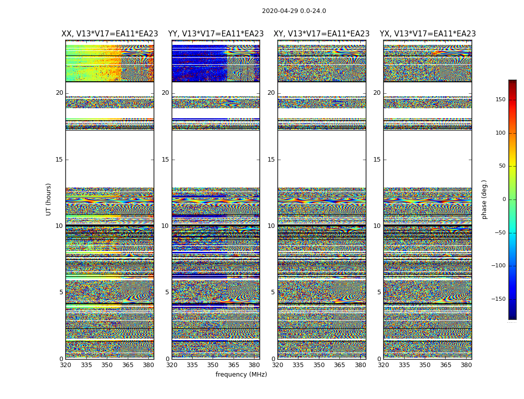Click the white data gap in XX panel

[x=109, y=159]
